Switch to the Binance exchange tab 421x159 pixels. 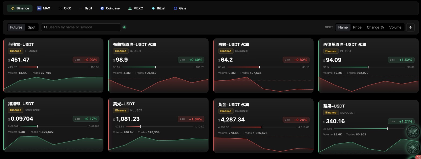pyautogui.click(x=20, y=8)
